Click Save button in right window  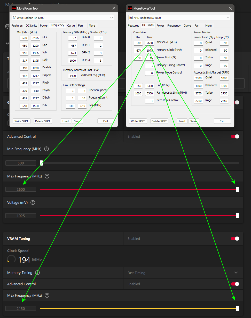pyautogui.click(x=193, y=121)
